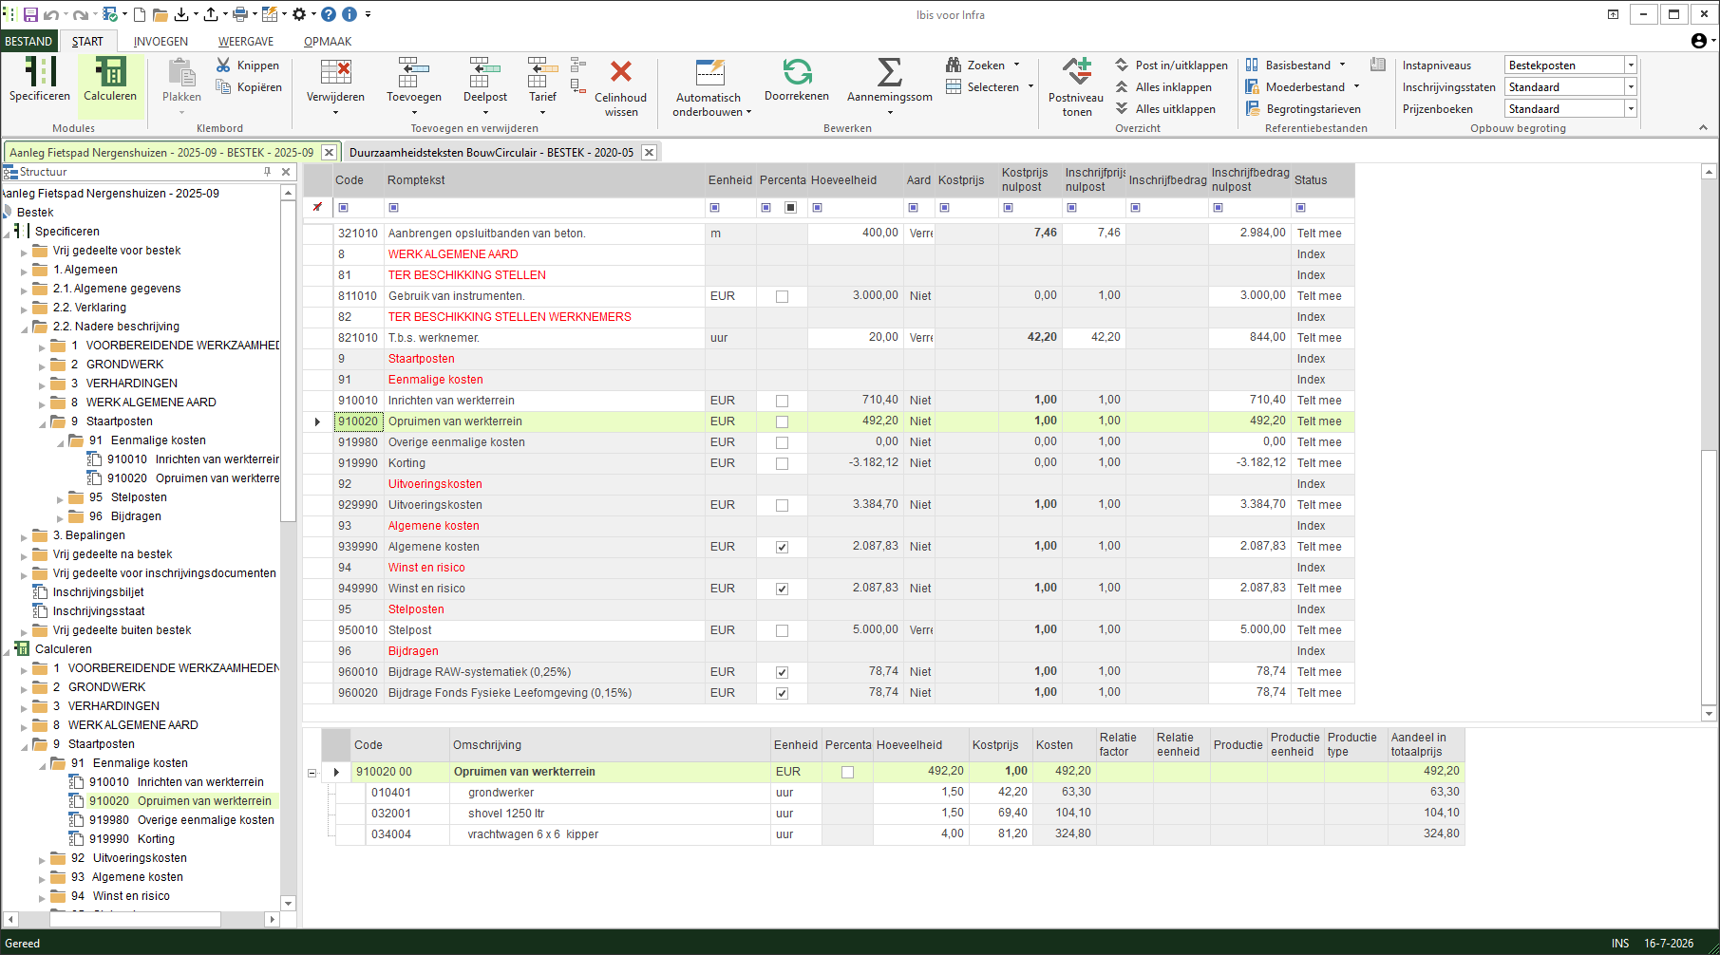Switch to the WEERGAVE ribbon tab

[246, 41]
